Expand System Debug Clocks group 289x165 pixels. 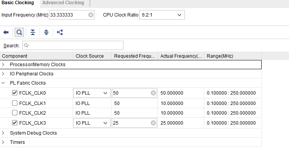[3, 133]
